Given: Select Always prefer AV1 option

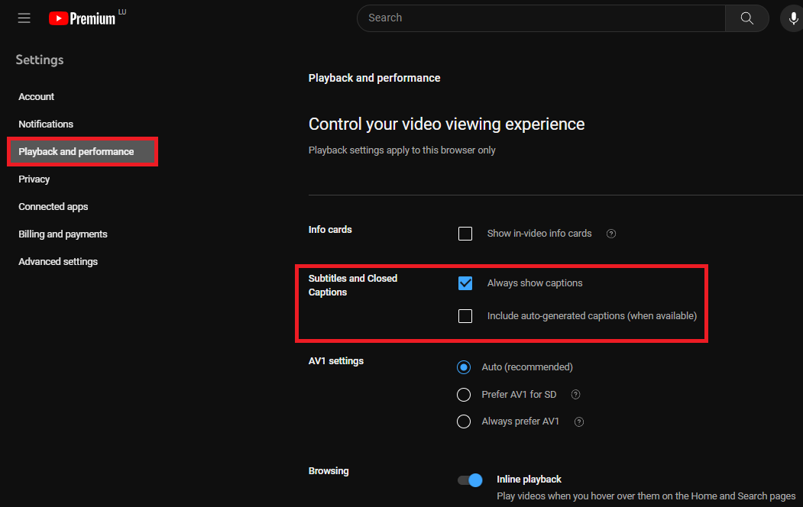Looking at the screenshot, I should pos(464,421).
